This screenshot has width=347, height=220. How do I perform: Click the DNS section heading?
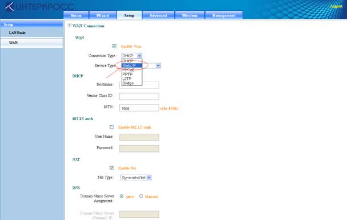pos(76,188)
